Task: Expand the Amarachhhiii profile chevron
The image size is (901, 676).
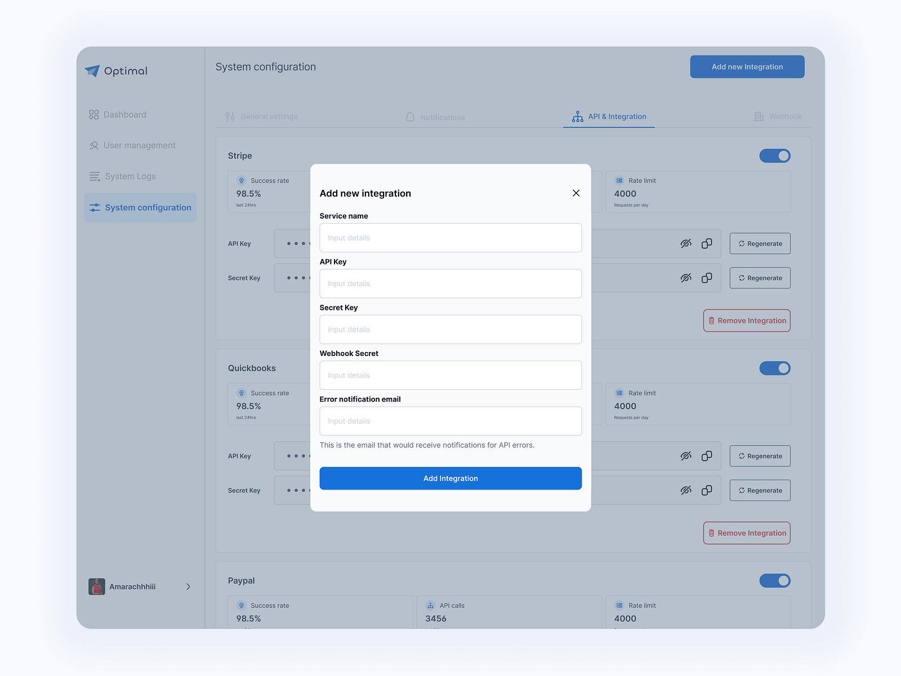Action: tap(189, 586)
